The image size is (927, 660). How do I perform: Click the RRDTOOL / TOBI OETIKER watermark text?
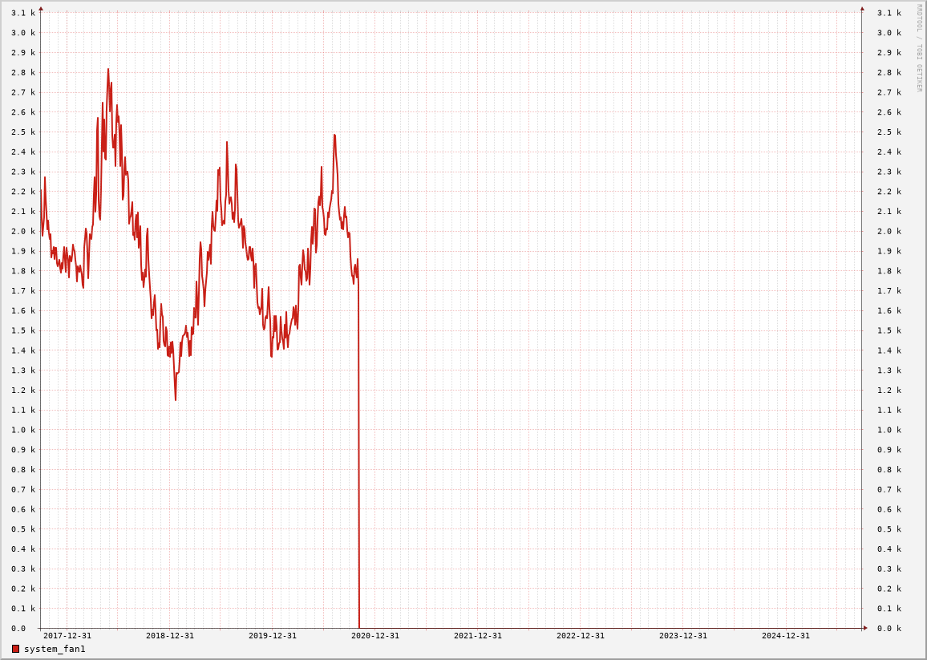point(919,48)
